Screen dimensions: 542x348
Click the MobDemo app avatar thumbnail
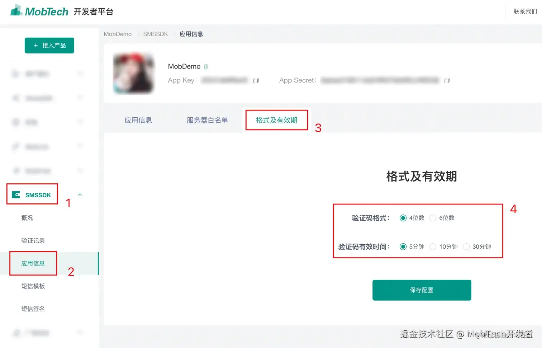pos(133,73)
